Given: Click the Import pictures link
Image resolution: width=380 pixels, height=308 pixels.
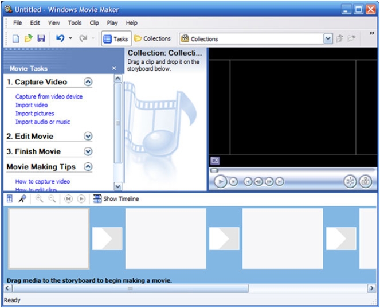Looking at the screenshot, I should pos(34,114).
